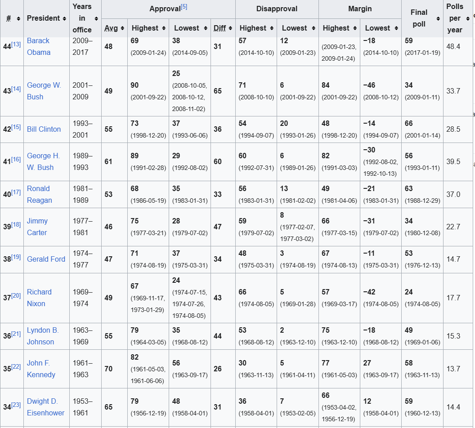Viewport: 475px width, 428px height.
Task: Sort by President column arrows
Action: tap(64, 19)
